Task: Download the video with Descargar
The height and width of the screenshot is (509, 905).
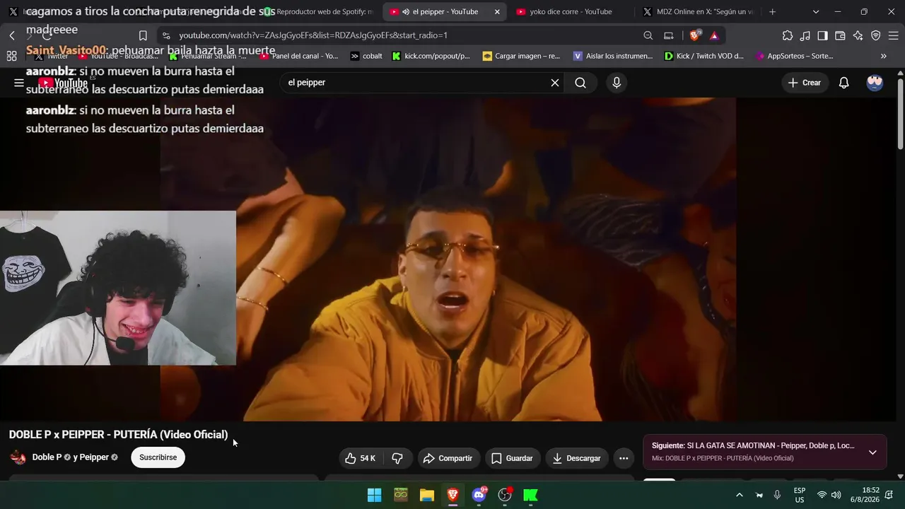Action: point(577,458)
